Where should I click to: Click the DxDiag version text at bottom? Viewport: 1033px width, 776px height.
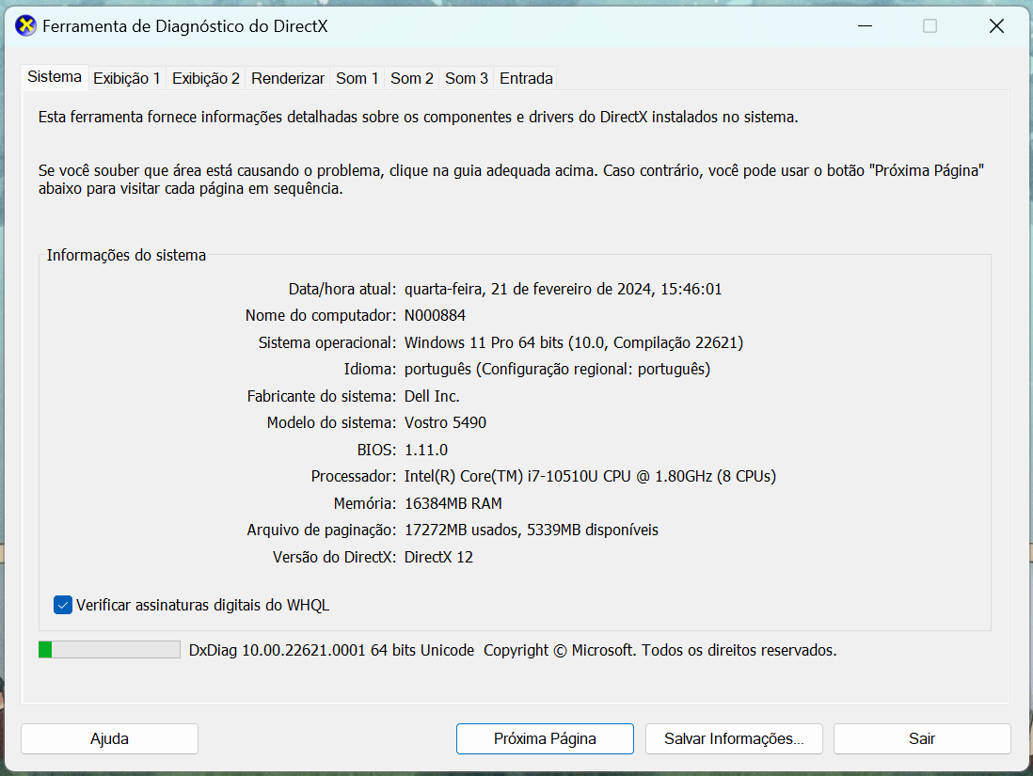[331, 650]
